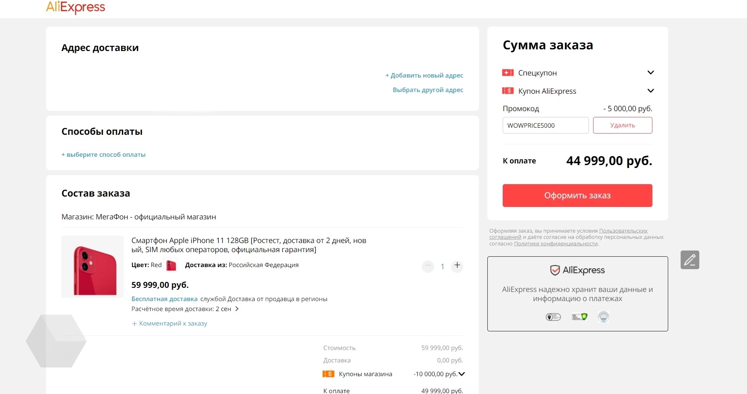Click the AliExpress logo in header
Screen dimensions: 747x394
coord(75,7)
